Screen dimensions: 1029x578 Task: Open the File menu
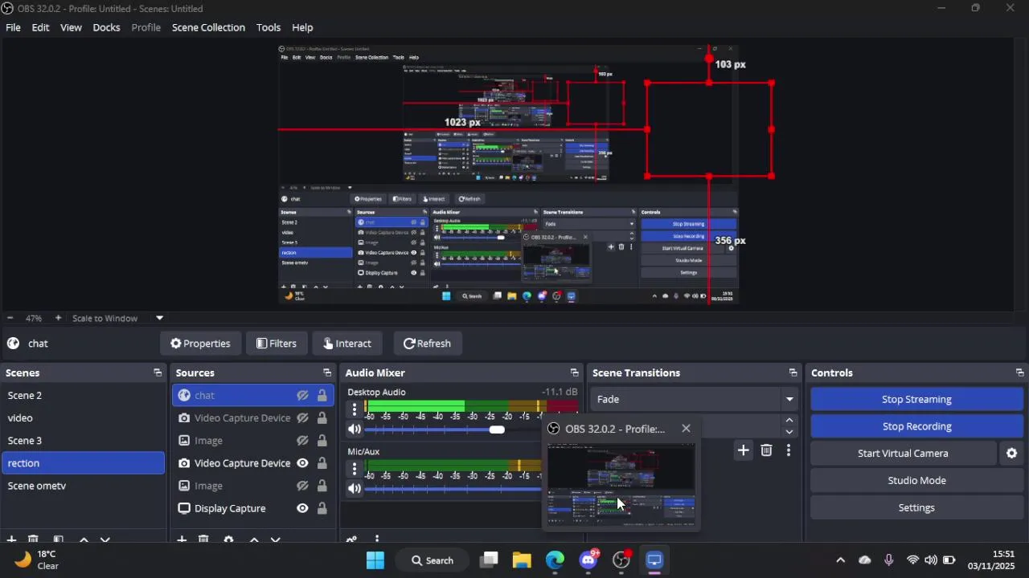click(13, 27)
